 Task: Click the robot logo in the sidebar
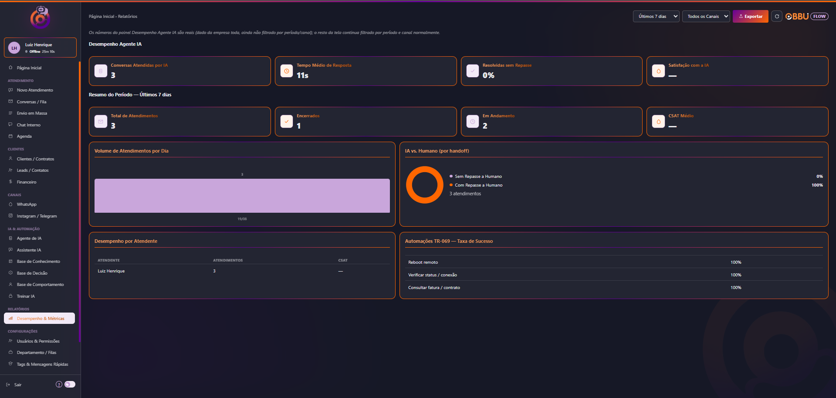40,17
